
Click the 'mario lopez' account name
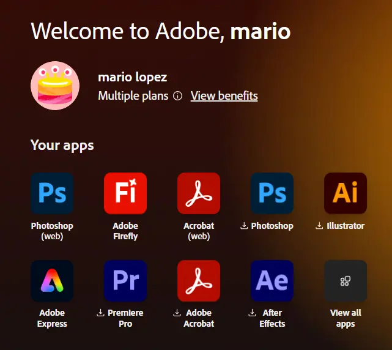tap(132, 77)
